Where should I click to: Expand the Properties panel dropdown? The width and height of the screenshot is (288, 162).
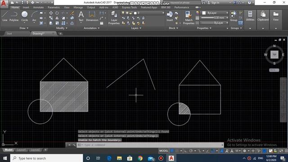coord(204,28)
